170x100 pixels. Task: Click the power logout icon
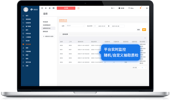click(x=147, y=8)
